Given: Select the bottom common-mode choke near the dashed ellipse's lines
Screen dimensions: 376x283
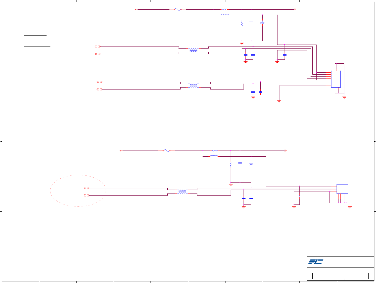Looking at the screenshot, I should (182, 192).
